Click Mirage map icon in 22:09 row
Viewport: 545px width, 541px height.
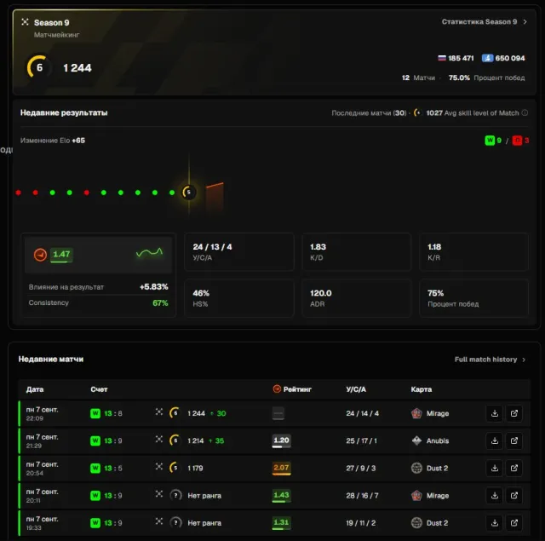[x=416, y=413]
